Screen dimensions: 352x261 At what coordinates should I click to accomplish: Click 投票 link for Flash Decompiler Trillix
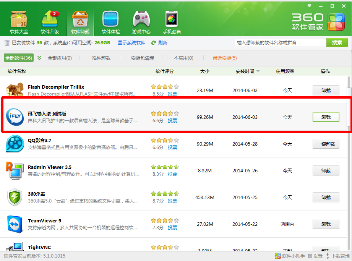pyautogui.click(x=172, y=94)
